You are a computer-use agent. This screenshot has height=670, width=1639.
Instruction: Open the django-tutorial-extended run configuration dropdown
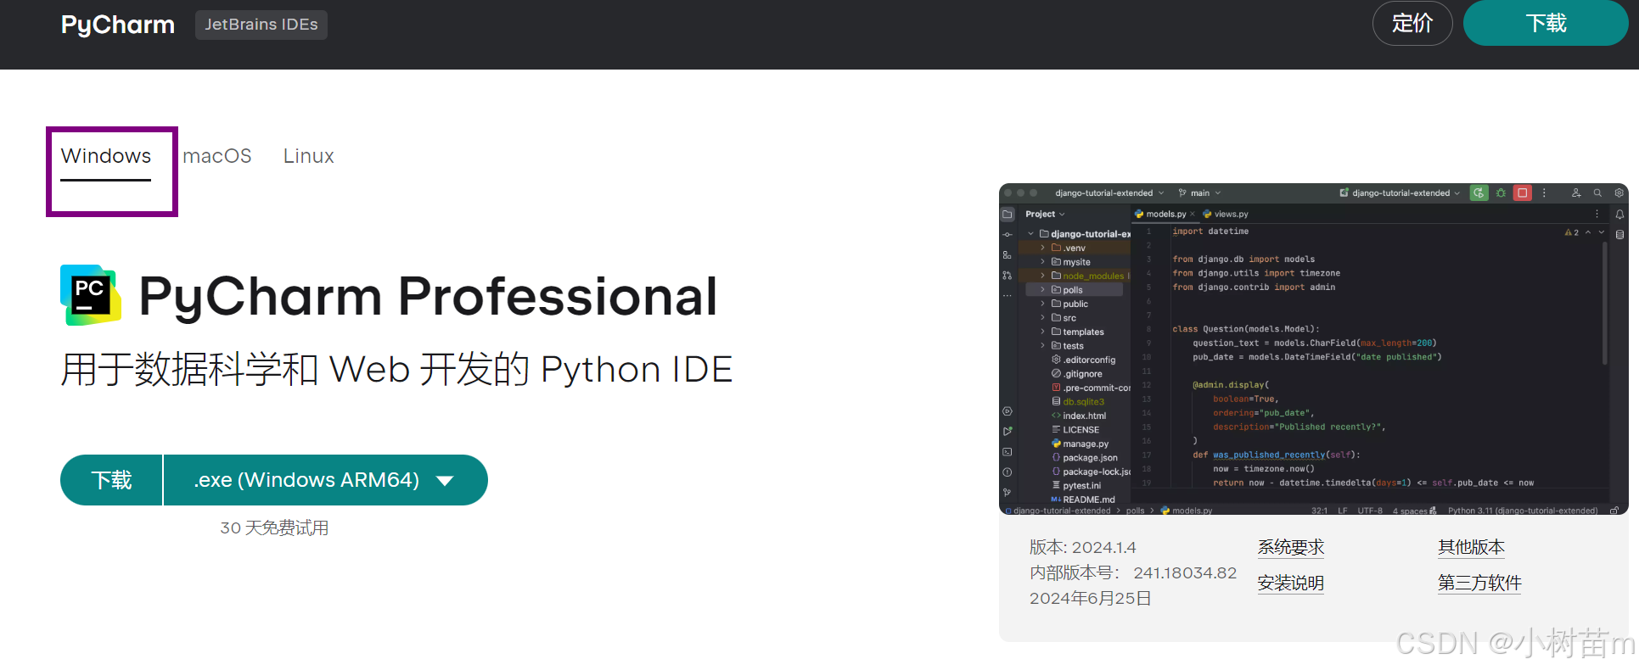pos(1400,193)
